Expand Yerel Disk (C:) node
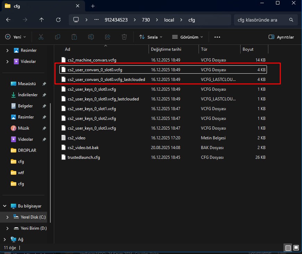302x254 pixels. point(7,217)
